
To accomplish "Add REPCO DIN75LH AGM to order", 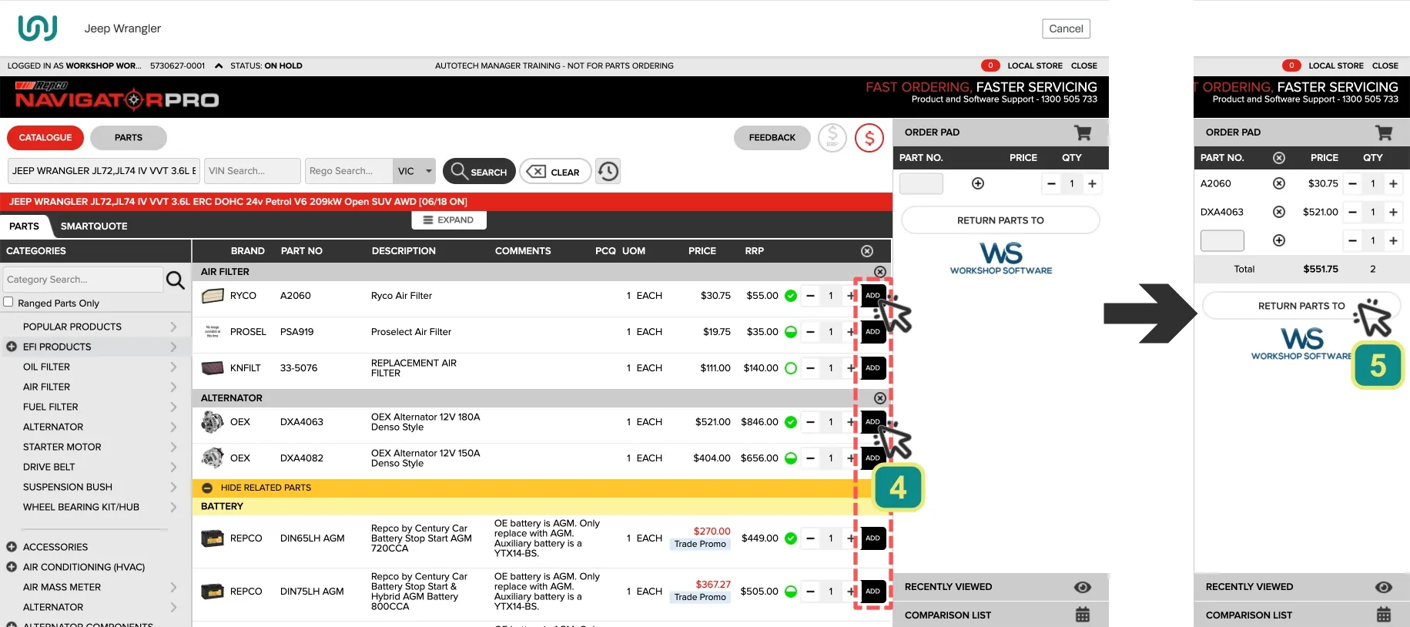I will point(873,592).
